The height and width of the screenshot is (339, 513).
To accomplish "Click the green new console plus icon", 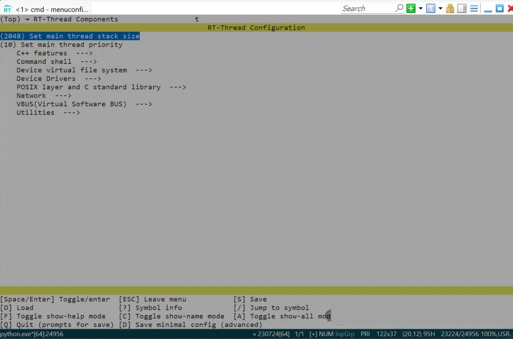I will pos(411,9).
